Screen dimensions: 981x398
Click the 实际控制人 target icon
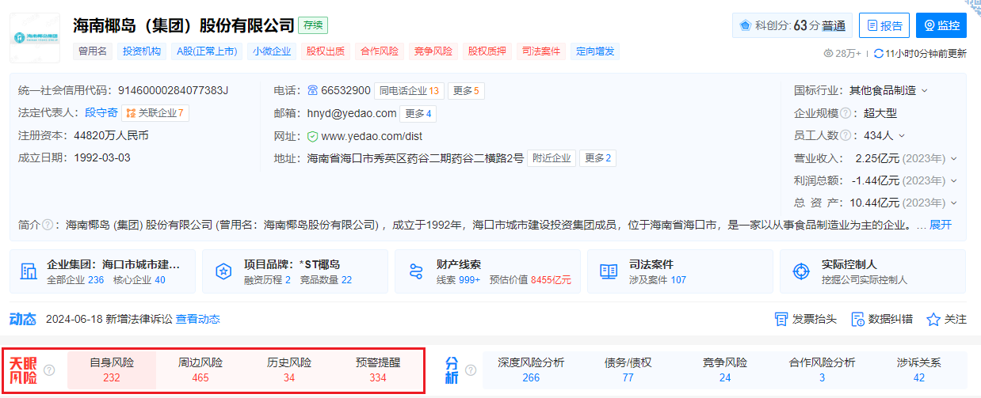(x=800, y=271)
